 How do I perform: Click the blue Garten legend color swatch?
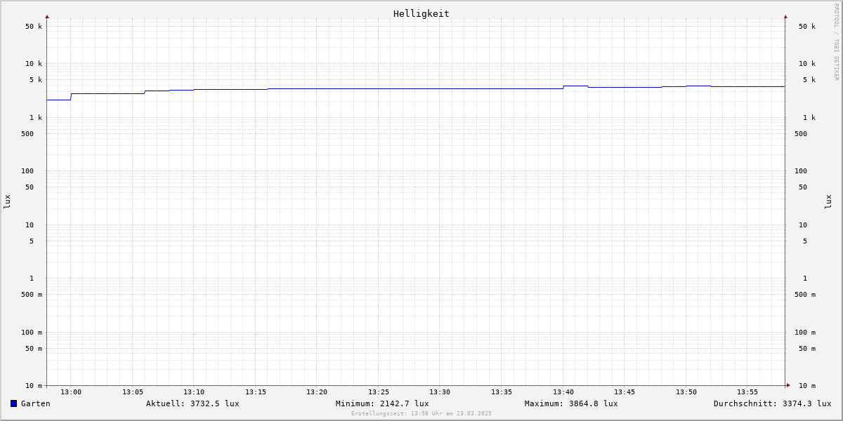click(x=13, y=403)
